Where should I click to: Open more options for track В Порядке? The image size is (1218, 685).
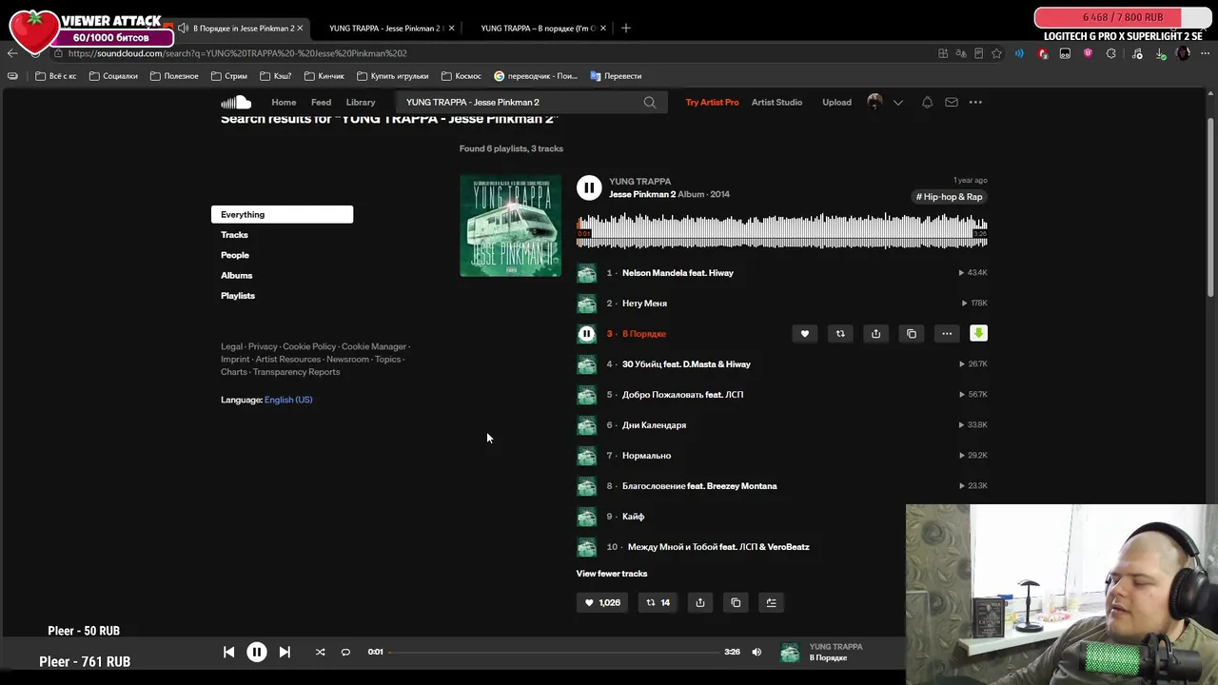point(947,334)
